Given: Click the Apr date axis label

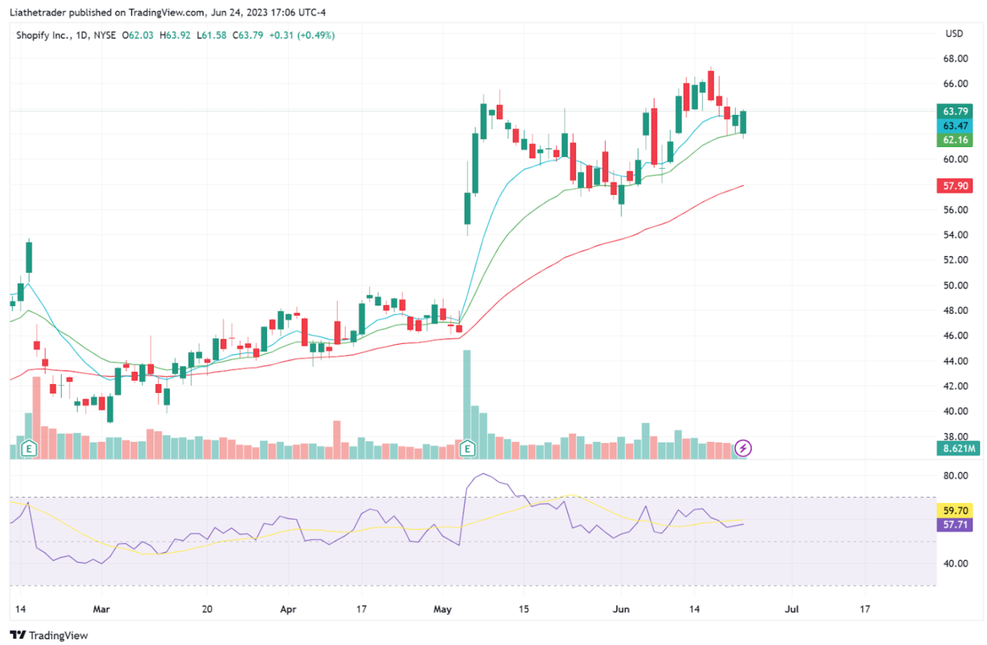Looking at the screenshot, I should pos(288,609).
